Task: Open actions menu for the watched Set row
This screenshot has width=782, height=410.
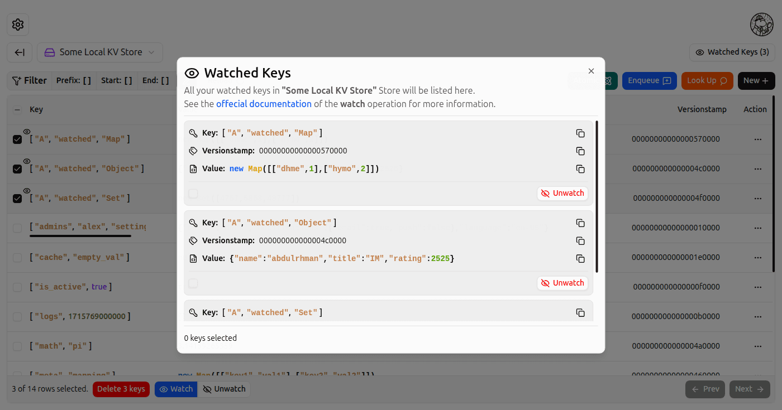Action: pyautogui.click(x=758, y=198)
